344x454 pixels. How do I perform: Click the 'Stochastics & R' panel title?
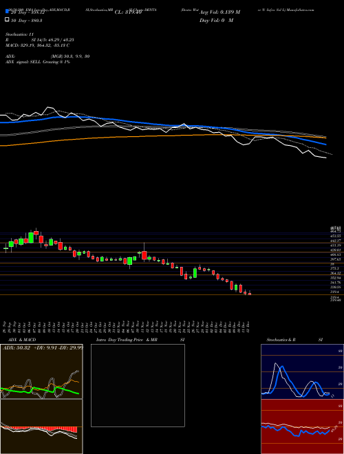pos(281,340)
